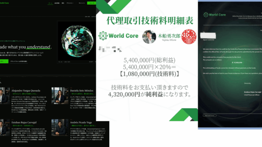Click the サインイン link in header

(x=82, y=3)
